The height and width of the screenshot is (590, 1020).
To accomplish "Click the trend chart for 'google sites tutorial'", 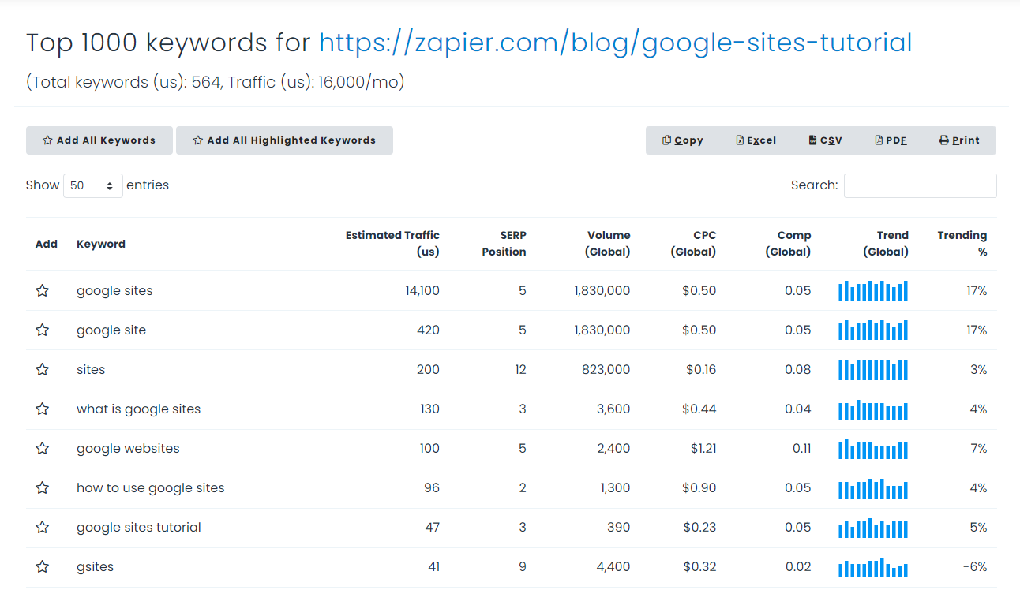I will pyautogui.click(x=873, y=527).
